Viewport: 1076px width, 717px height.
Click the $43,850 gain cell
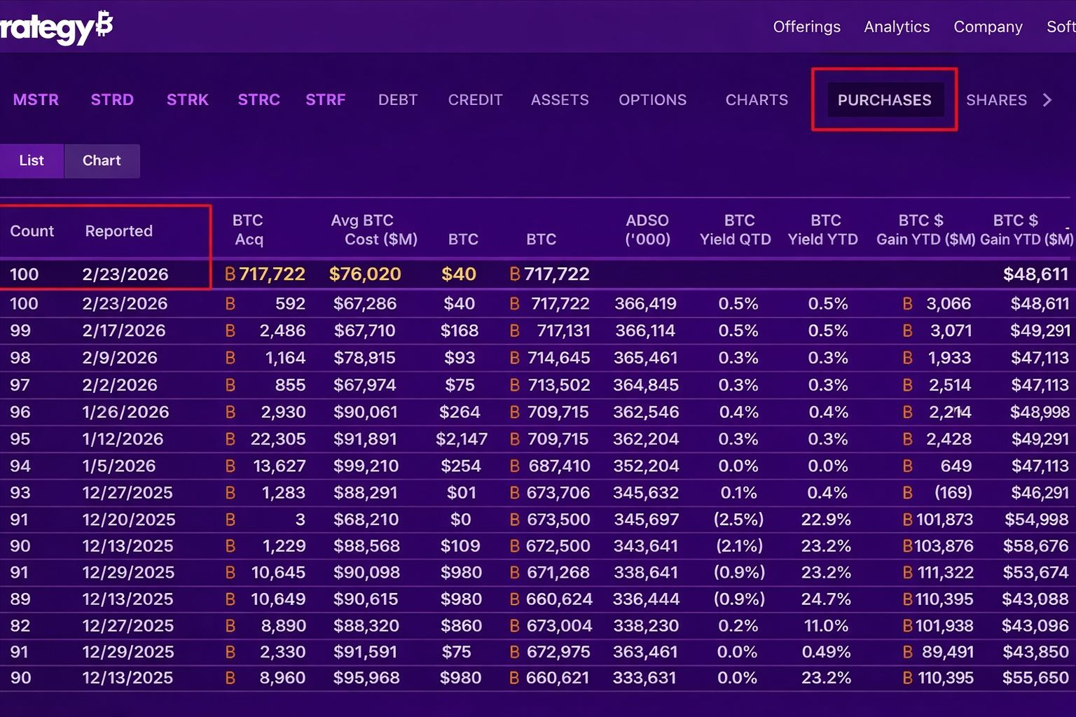[x=1035, y=652]
